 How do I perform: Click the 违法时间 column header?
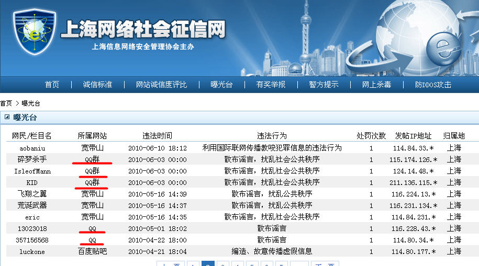pyautogui.click(x=157, y=136)
